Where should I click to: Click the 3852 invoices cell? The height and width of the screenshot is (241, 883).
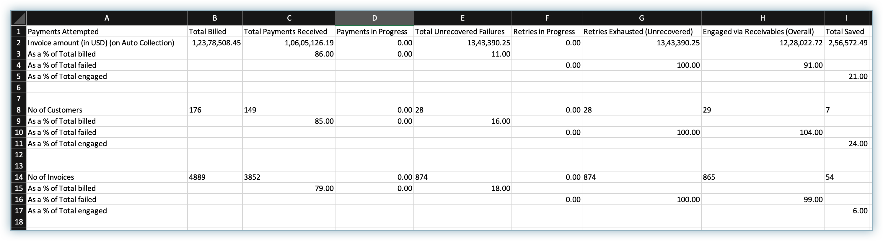tap(289, 177)
